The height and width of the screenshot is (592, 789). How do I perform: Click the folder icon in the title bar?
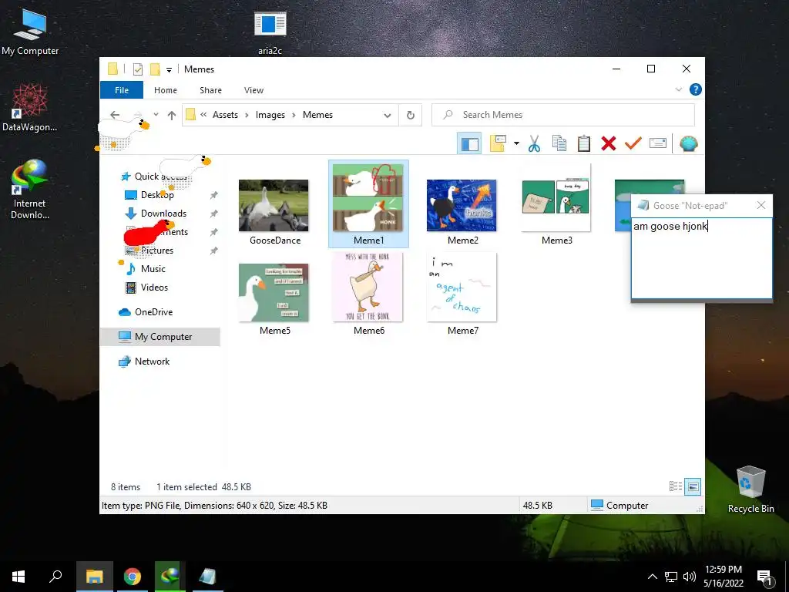tap(112, 69)
